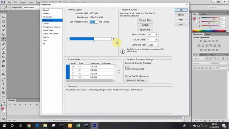The image size is (229, 129).
Task: Select the Clone Stamp tool
Action: click(x=3, y=53)
